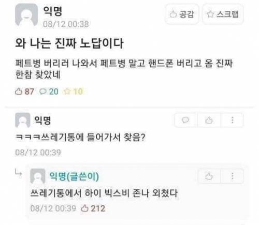Open the post author's profile avatar
259x225 pixels.
click(26, 15)
